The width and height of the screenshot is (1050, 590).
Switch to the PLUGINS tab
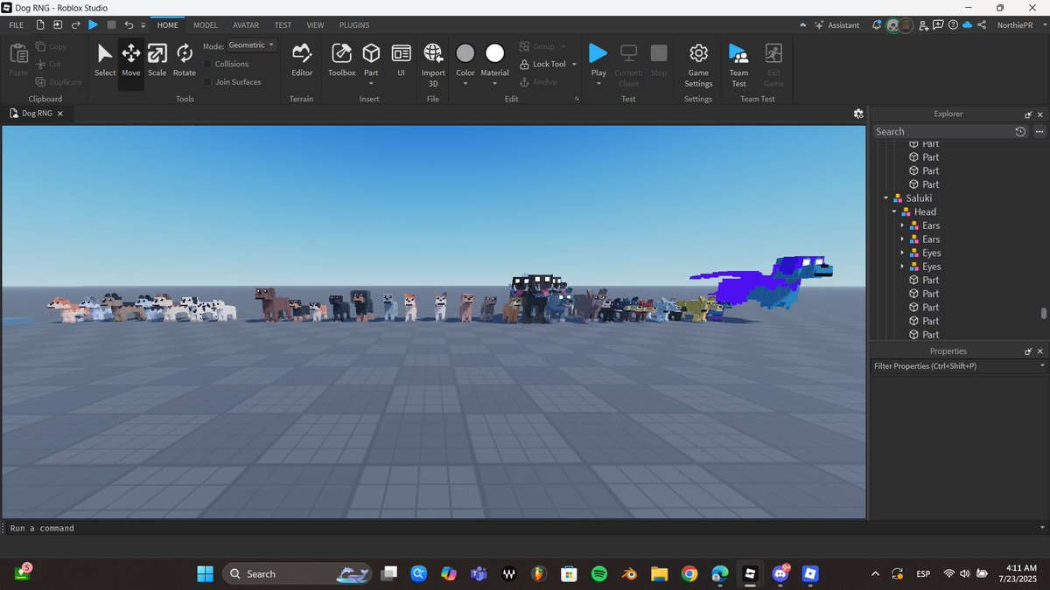(x=354, y=25)
